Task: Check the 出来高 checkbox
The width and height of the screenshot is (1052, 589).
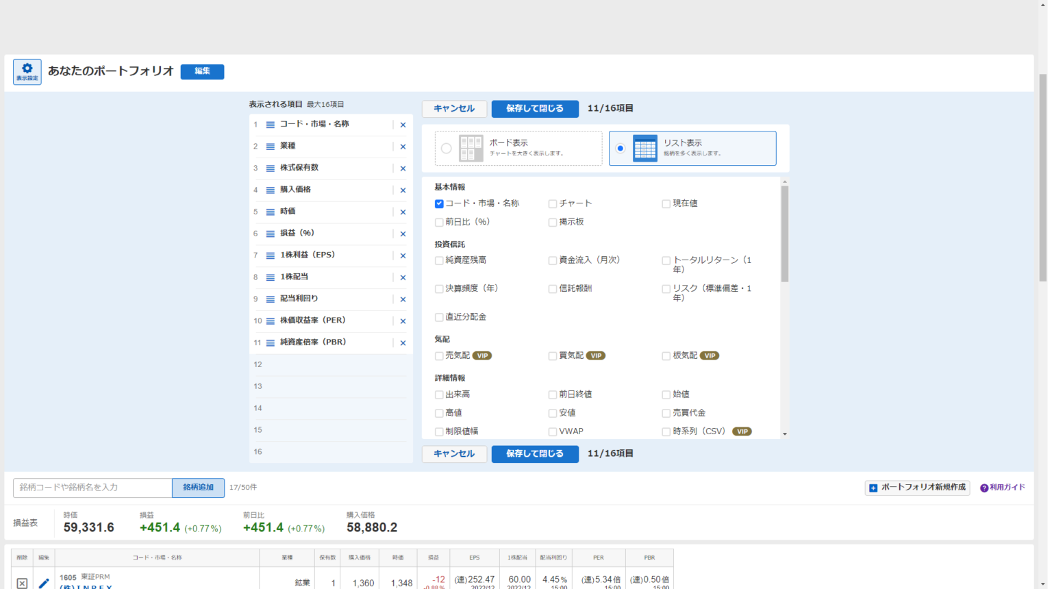Action: coord(439,394)
